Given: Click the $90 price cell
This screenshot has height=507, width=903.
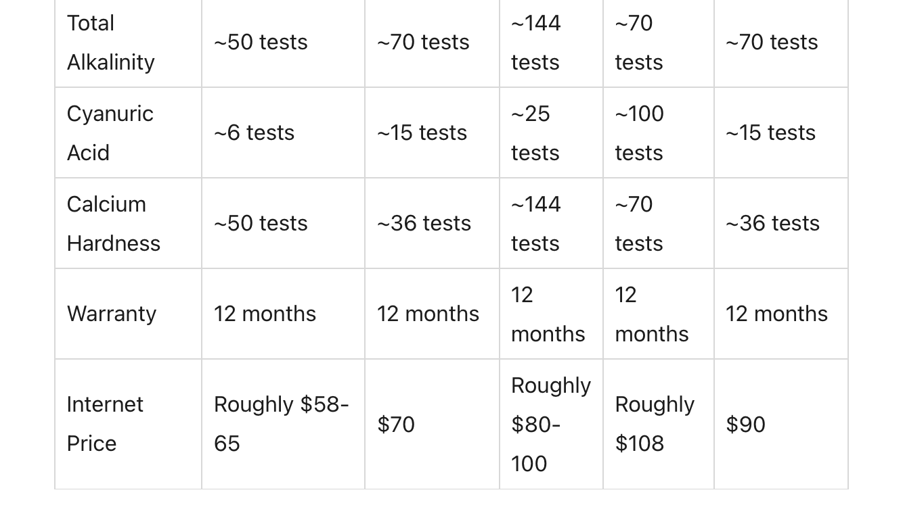Looking at the screenshot, I should click(781, 424).
